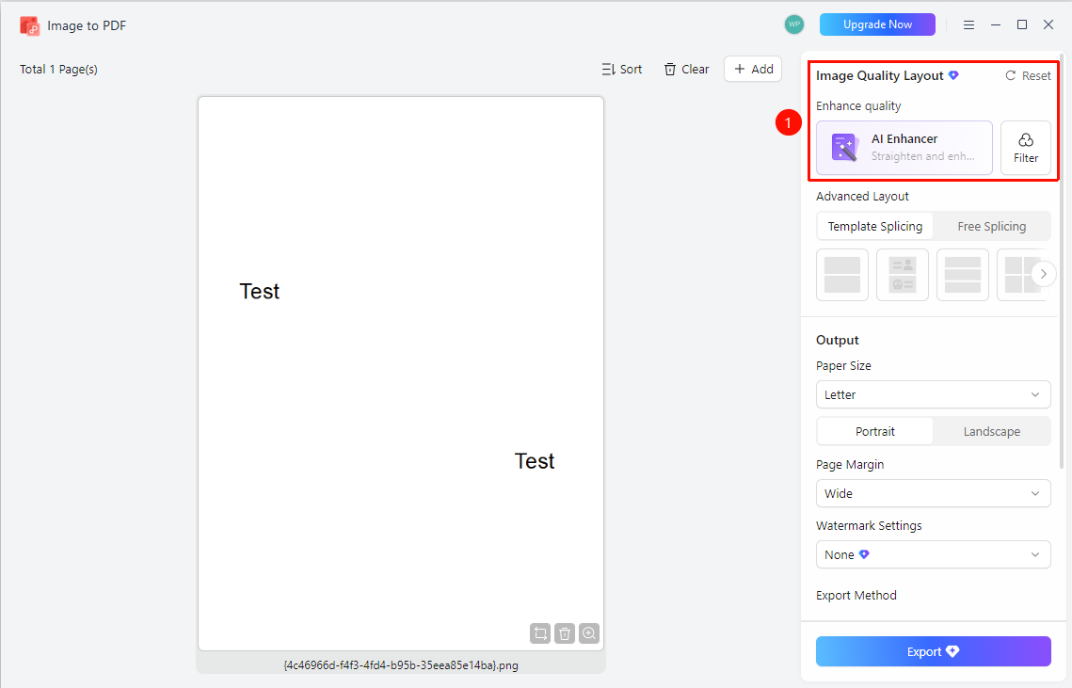Click the premium diamond beside Image Quality Layout
The image size is (1072, 688).
[x=953, y=75]
